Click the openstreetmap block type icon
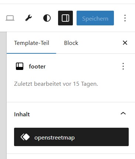The height and width of the screenshot is (159, 135). click(x=25, y=137)
